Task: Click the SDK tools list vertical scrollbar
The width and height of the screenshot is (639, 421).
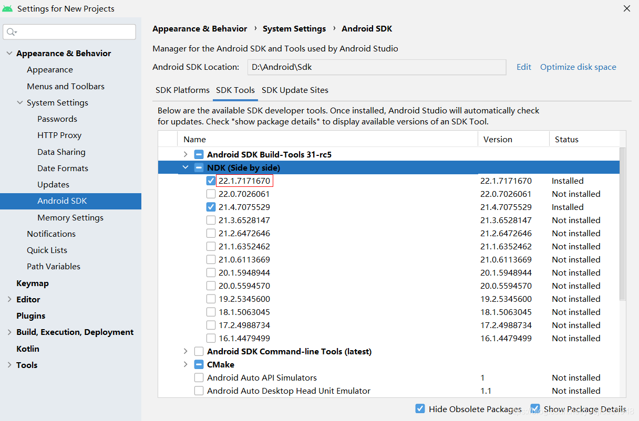Action: 623,224
